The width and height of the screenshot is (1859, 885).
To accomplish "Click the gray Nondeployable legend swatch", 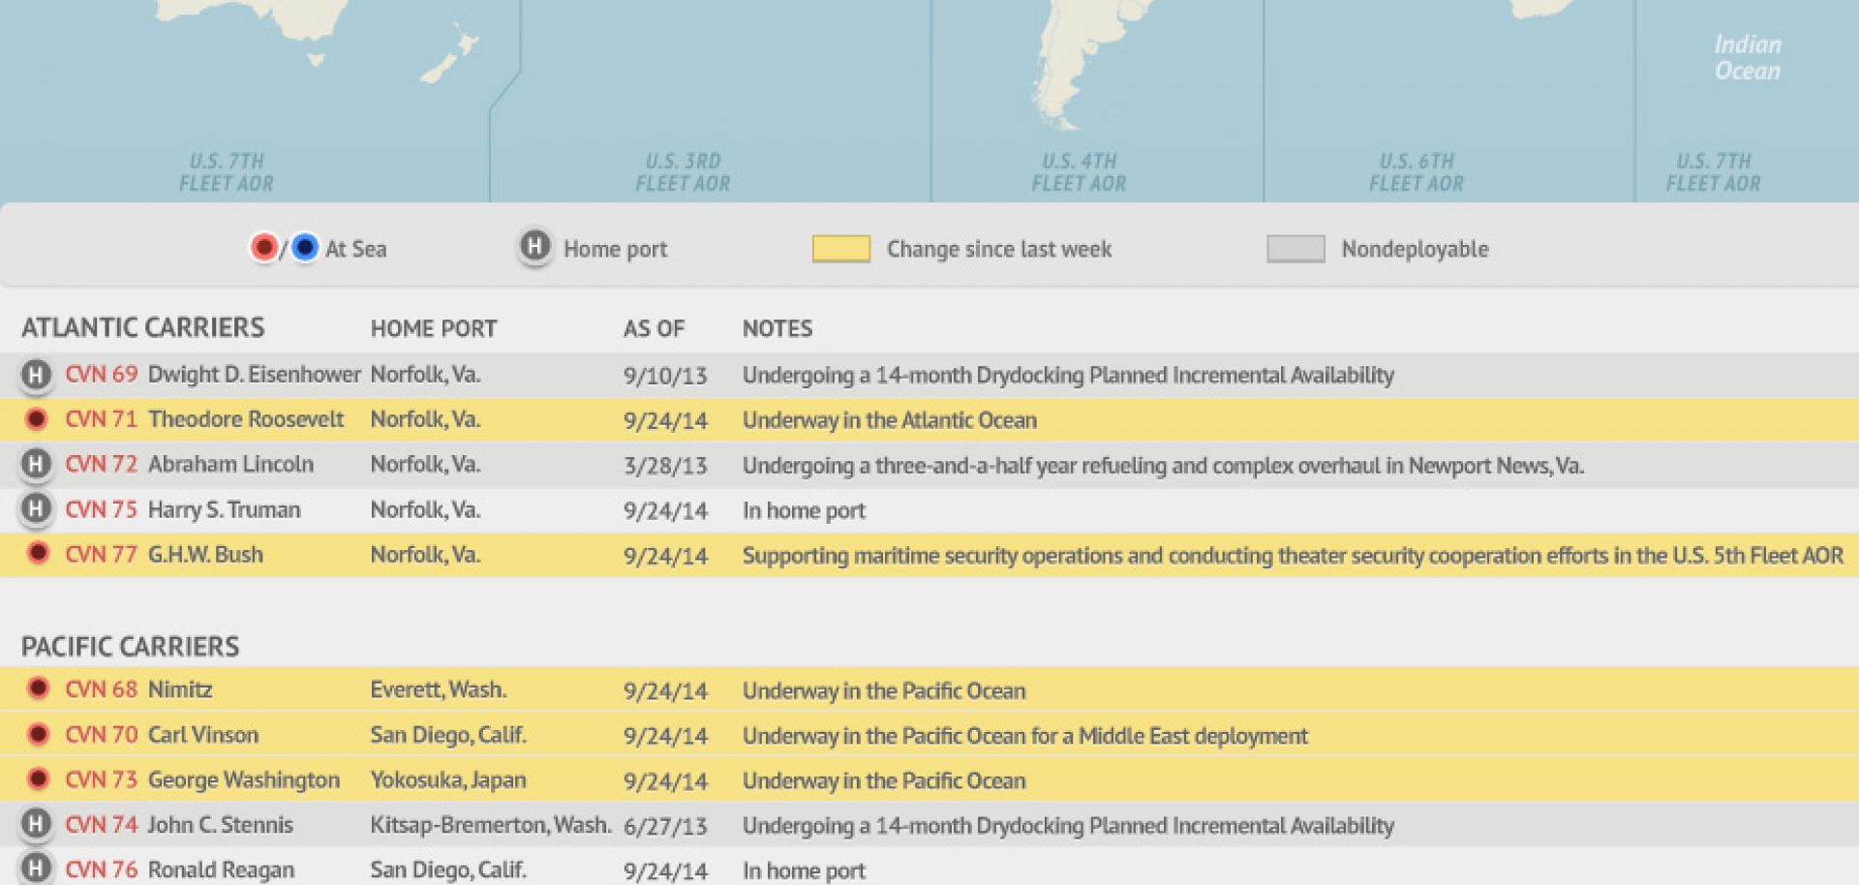I will [x=1295, y=249].
